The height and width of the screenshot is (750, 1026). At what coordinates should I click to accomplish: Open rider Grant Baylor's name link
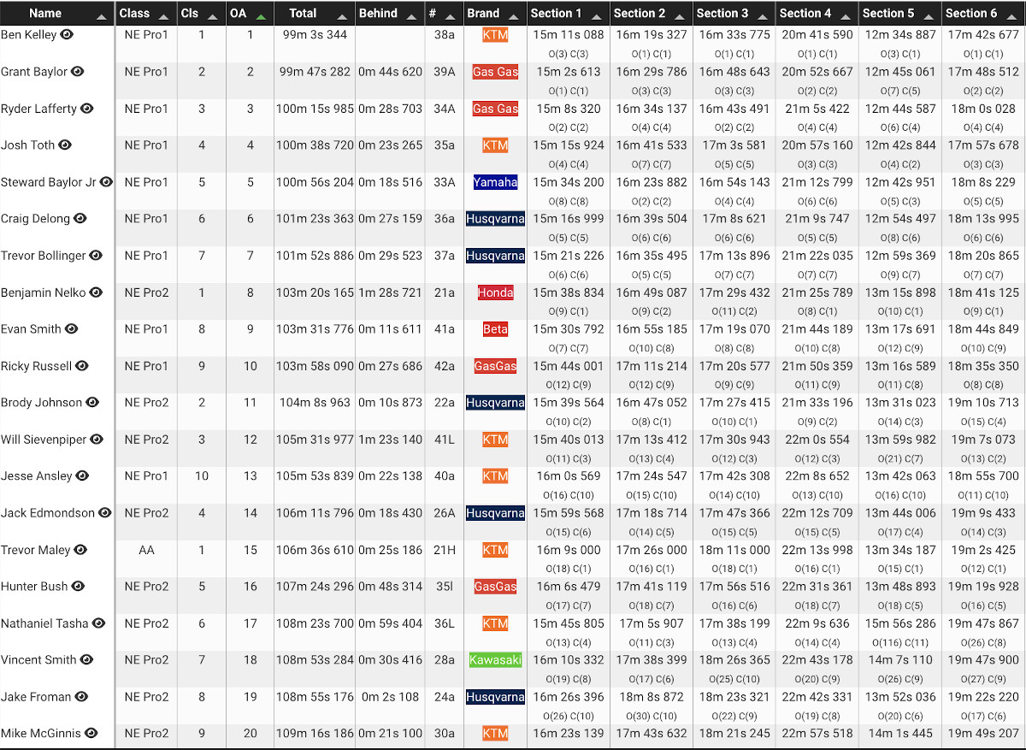pyautogui.click(x=33, y=72)
